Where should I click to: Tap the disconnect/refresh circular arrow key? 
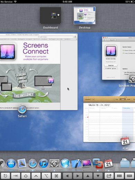coord(5,176)
